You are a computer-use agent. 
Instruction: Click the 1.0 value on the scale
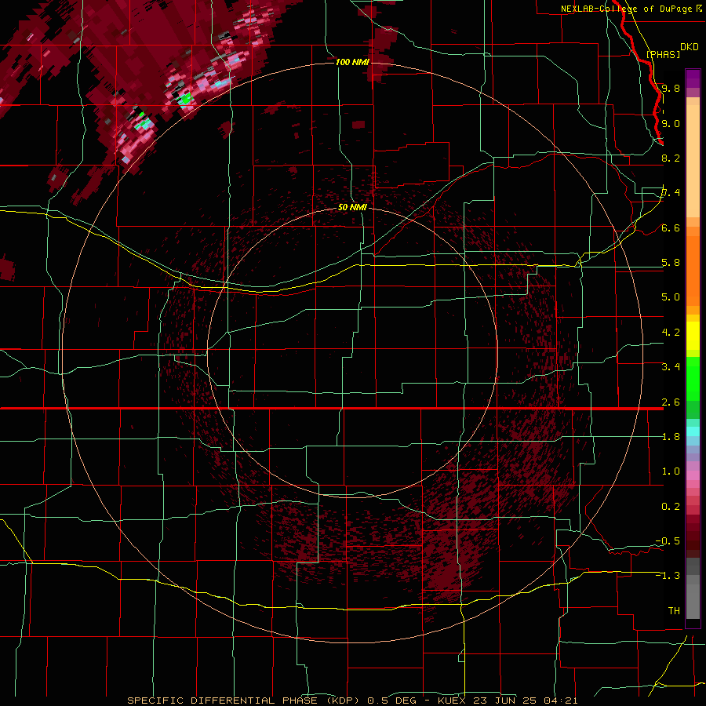[x=671, y=471]
